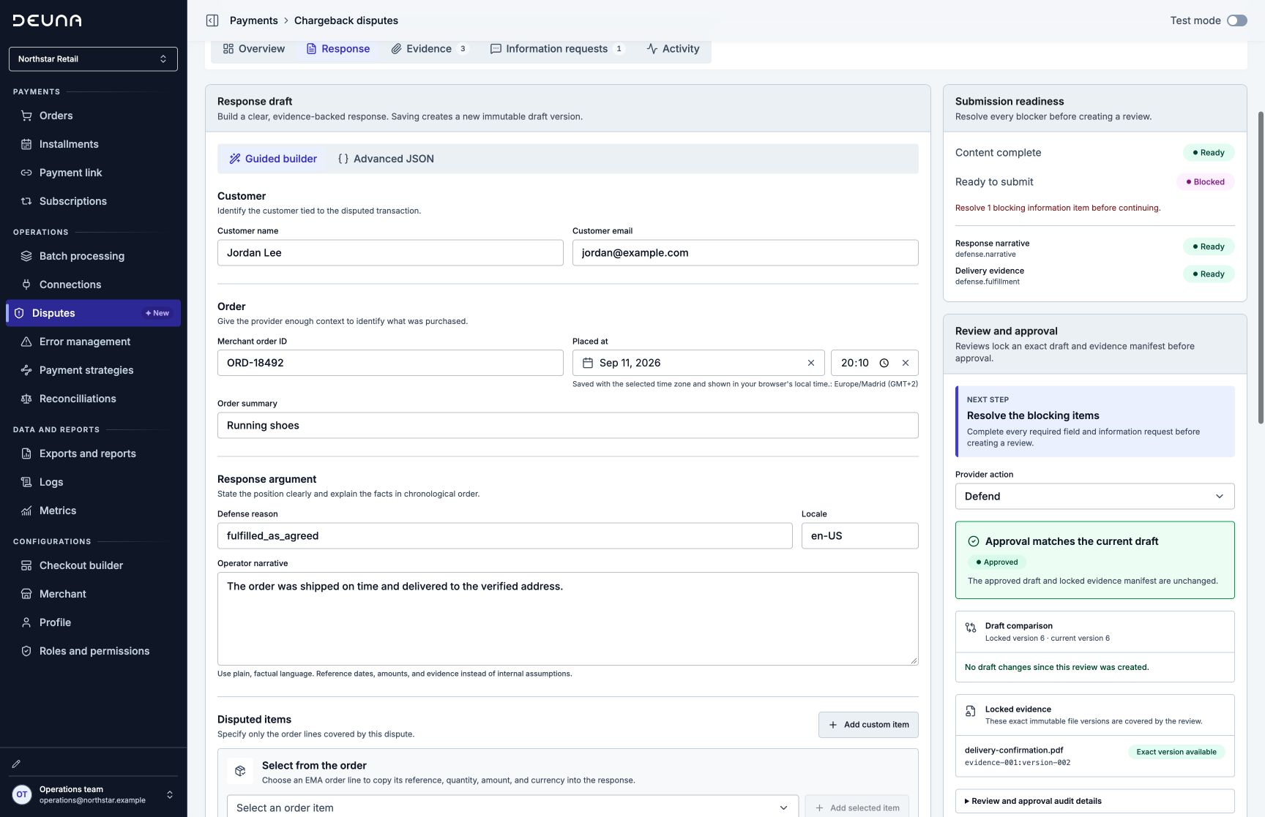1265x817 pixels.
Task: Click the pencil edit icon in sidebar
Action: pos(16,764)
